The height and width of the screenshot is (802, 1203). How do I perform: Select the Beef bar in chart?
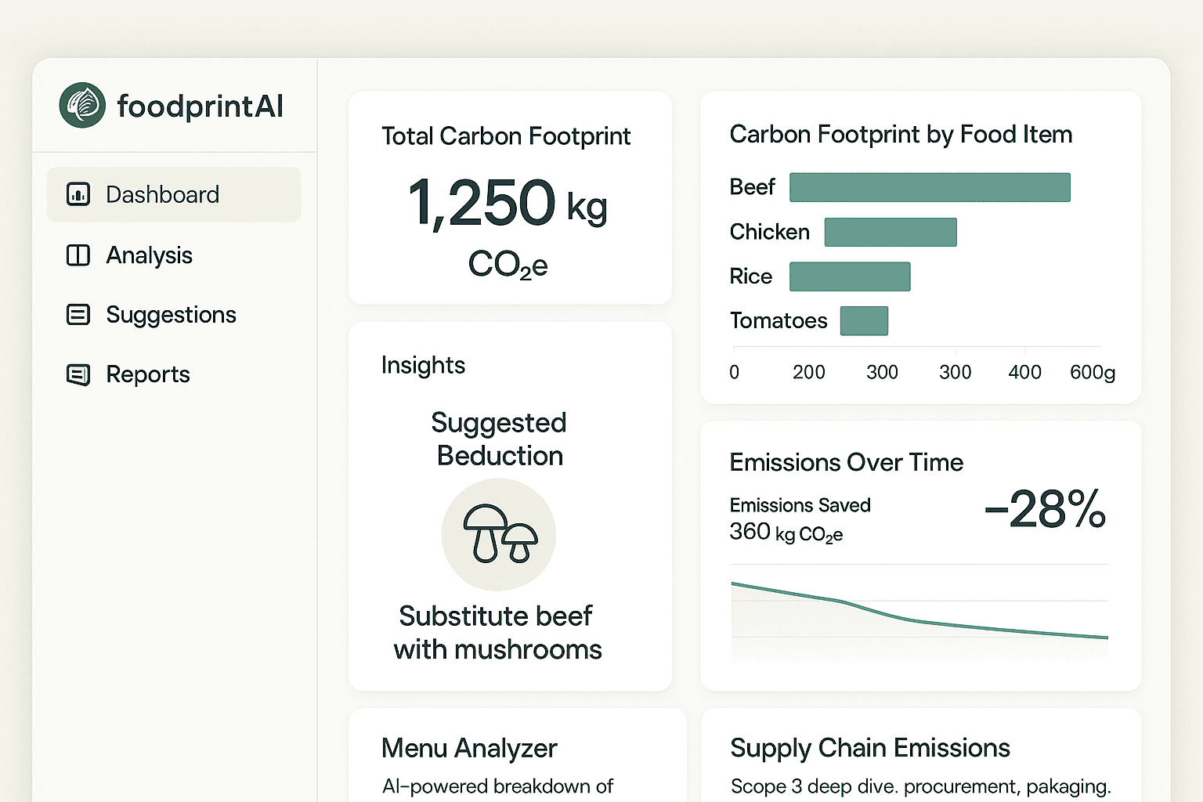click(x=930, y=188)
